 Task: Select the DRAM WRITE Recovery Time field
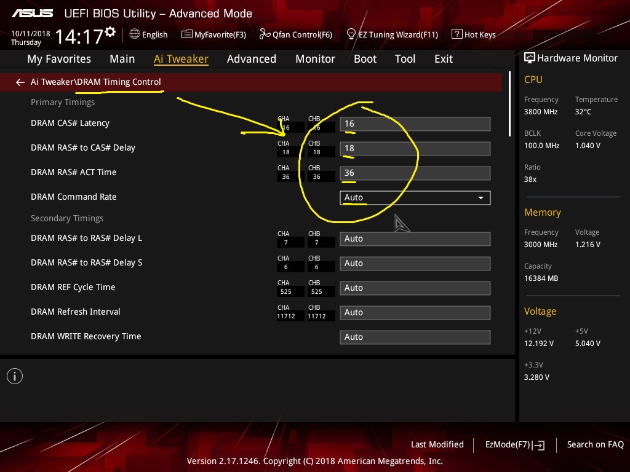(x=415, y=337)
